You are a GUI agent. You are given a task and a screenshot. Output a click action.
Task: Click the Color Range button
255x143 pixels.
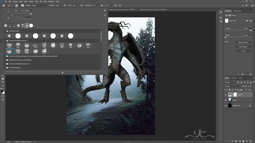(243, 47)
